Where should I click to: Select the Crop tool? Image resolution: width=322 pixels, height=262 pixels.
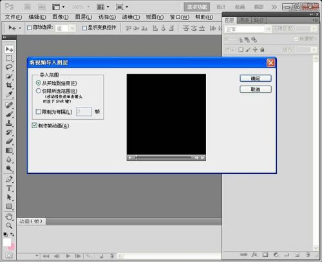[9, 86]
